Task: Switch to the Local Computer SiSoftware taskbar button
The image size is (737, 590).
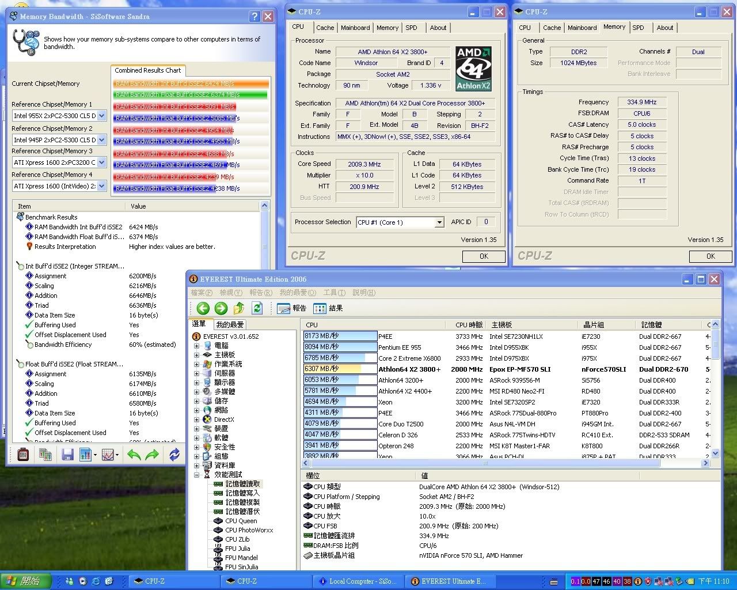Action: point(358,581)
